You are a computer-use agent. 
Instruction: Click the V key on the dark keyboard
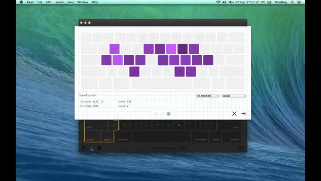(146, 125)
